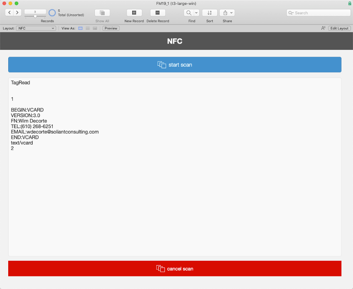Image resolution: width=353 pixels, height=289 pixels.
Task: Click the Share toolbar icon
Action: point(225,13)
